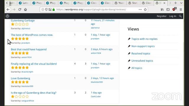Click the tracking protection shield icon
The image size is (189, 106).
pyautogui.click(x=46, y=9)
